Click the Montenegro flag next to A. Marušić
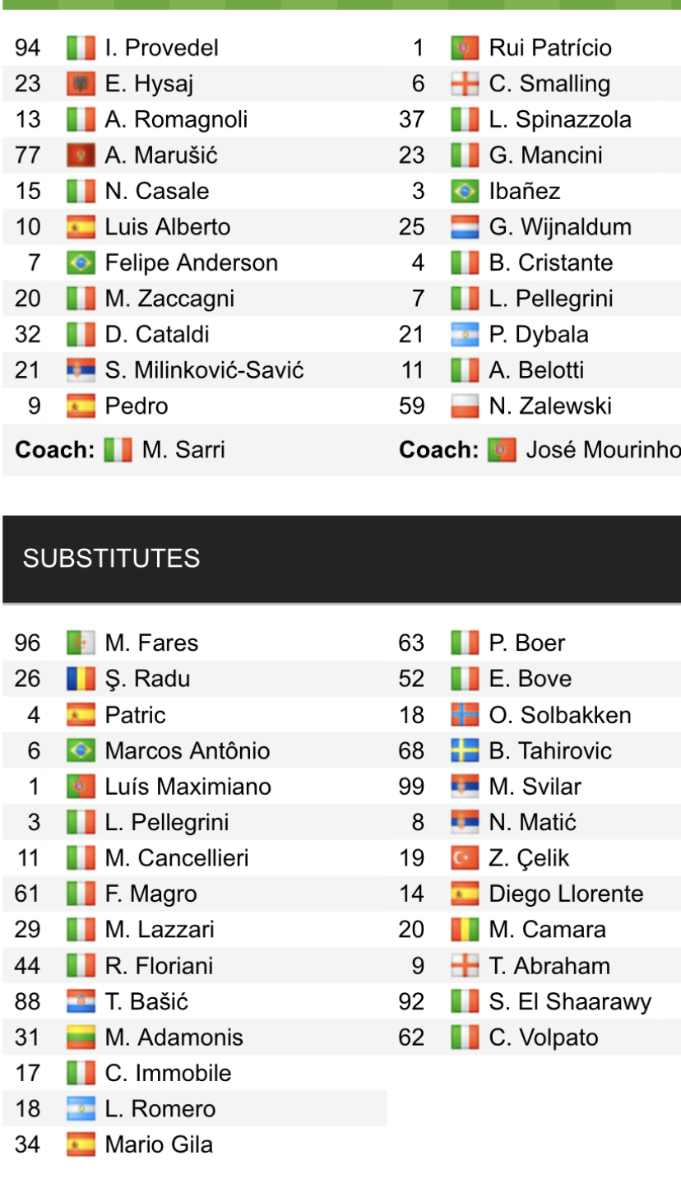681x1179 pixels. (81, 155)
